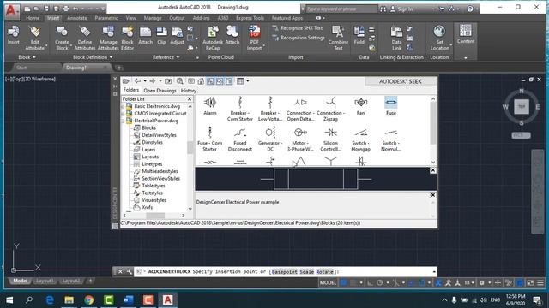
Task: Open the Views dropdown in DesignCenter
Action: click(248, 81)
